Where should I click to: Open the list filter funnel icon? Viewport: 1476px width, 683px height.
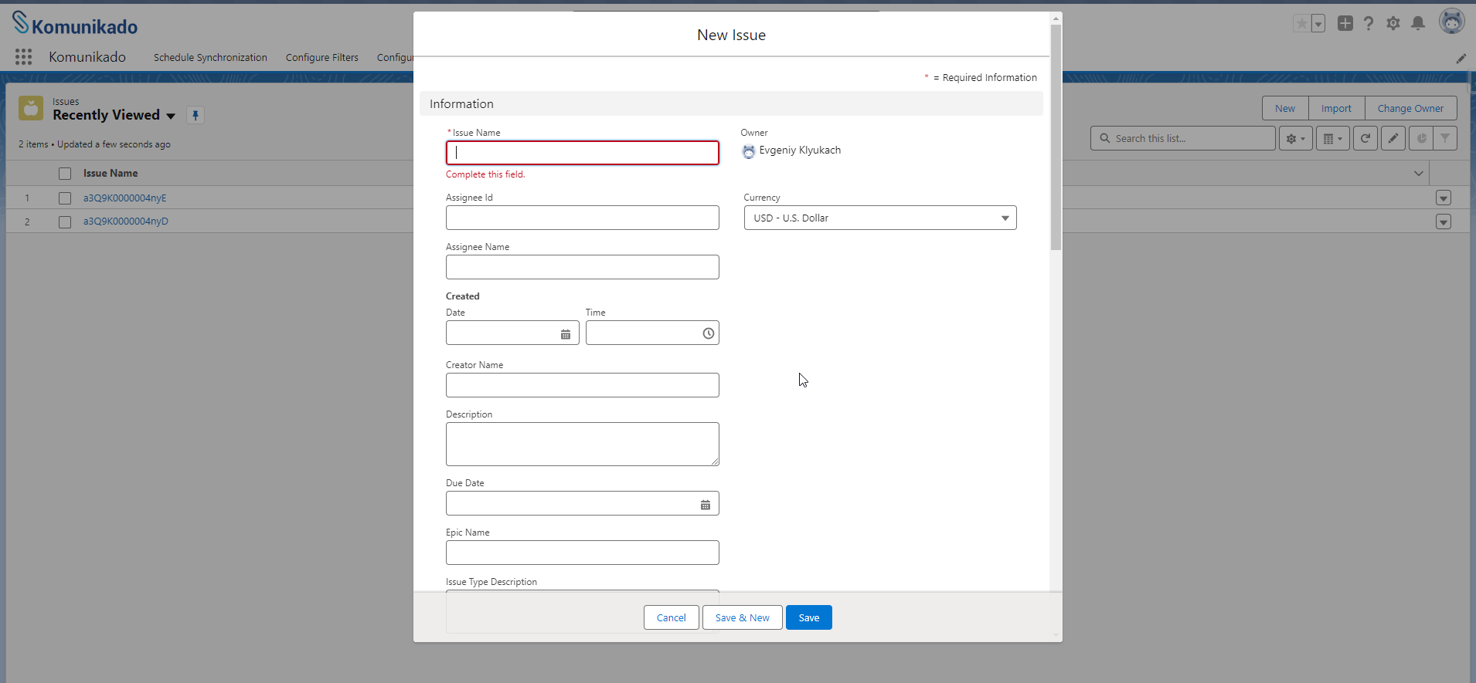(x=1445, y=138)
